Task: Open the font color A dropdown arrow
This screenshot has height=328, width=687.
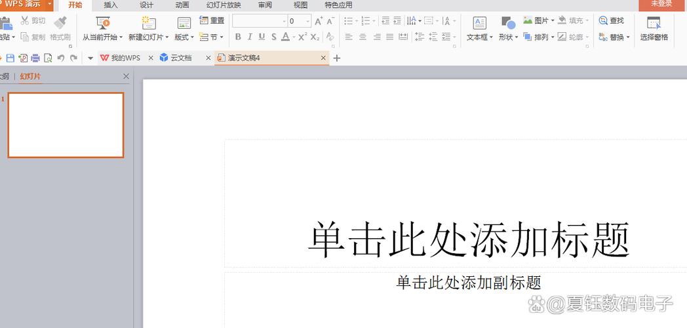Action: click(x=294, y=37)
